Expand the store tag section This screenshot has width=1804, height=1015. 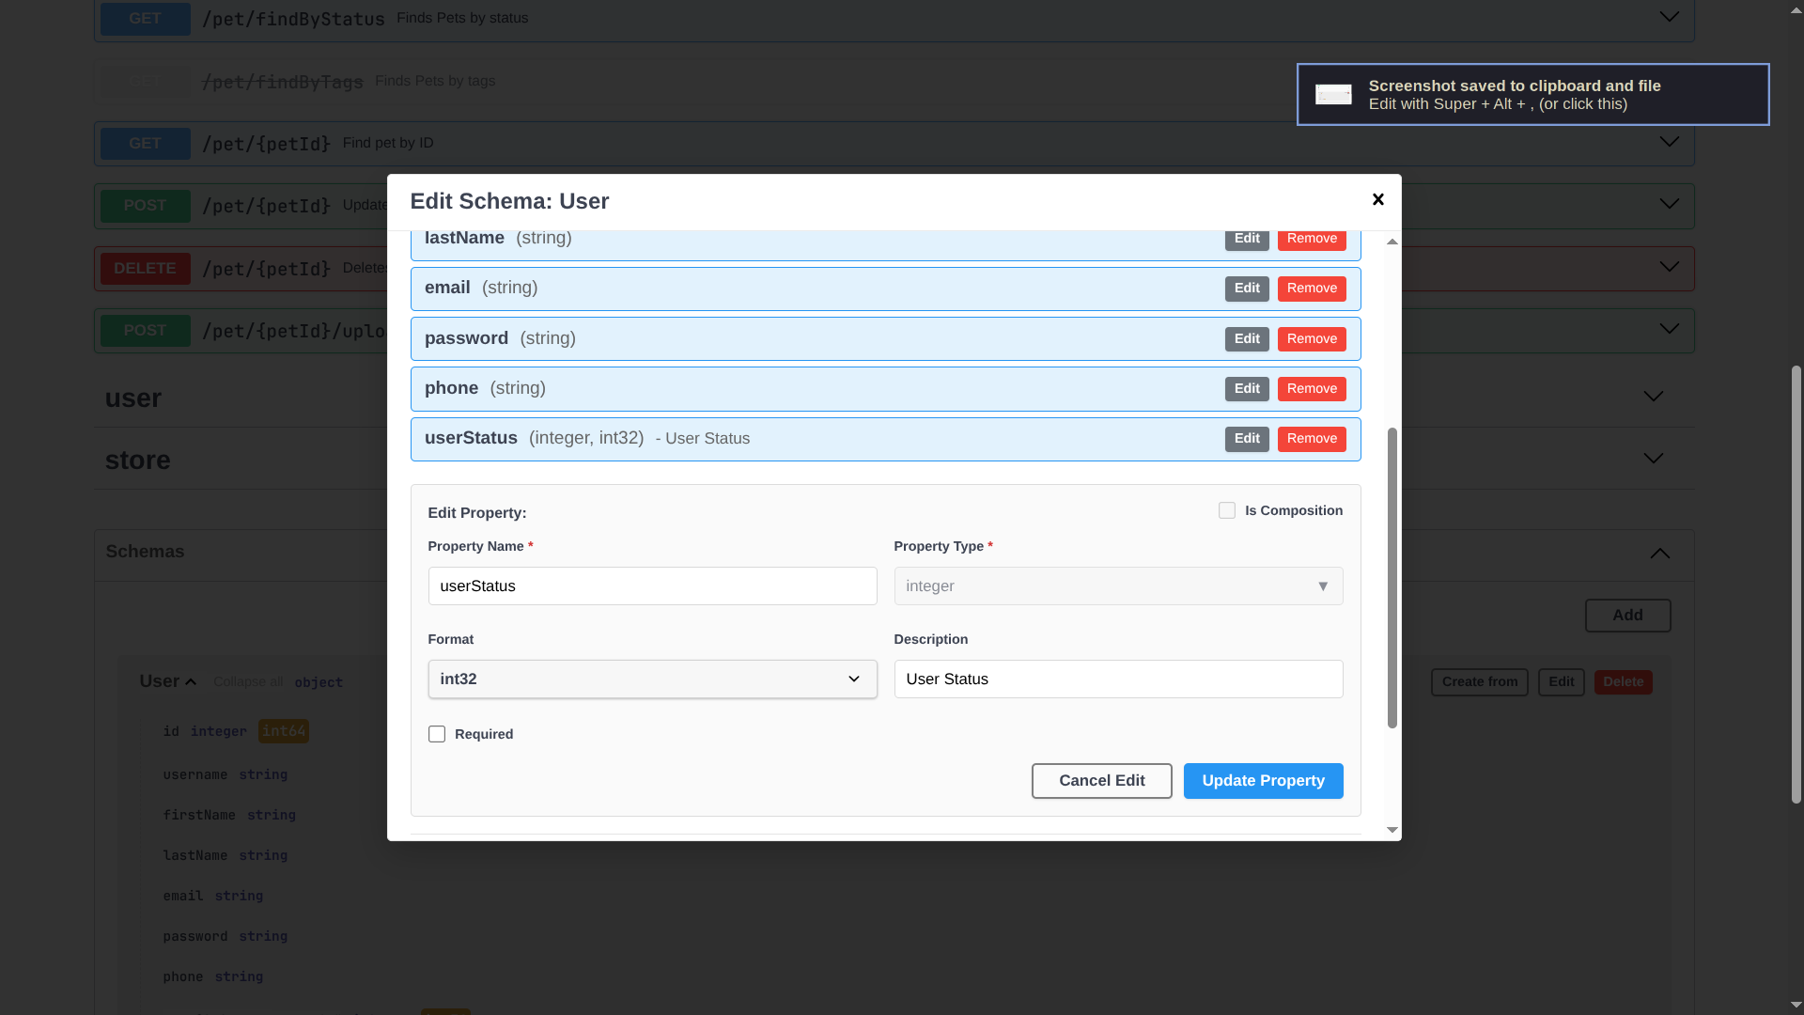[x=1653, y=459]
